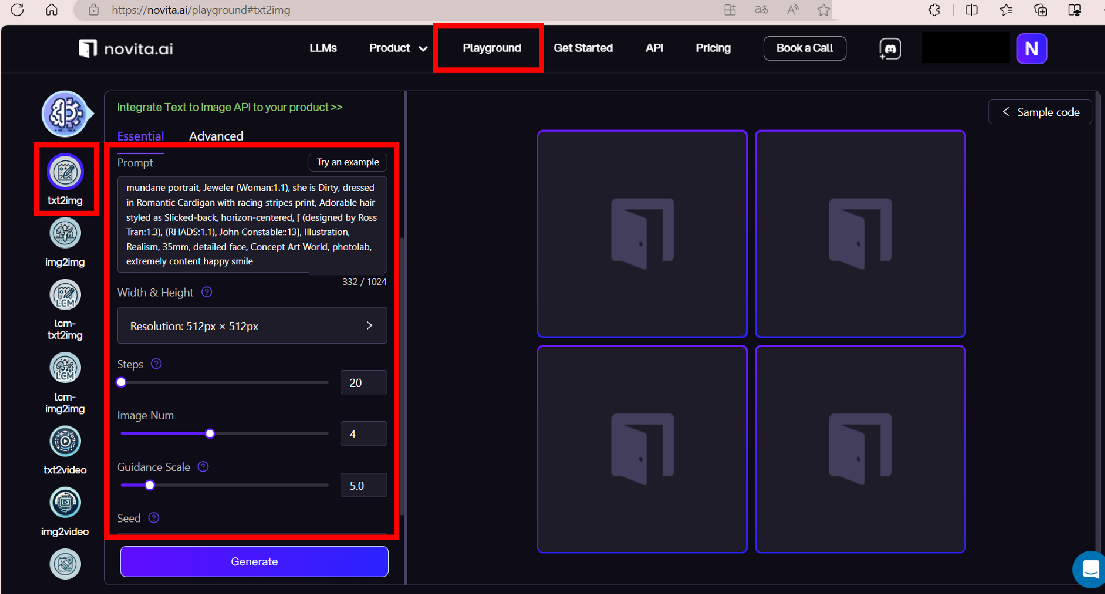This screenshot has width=1105, height=594.
Task: Click into the Prompt text area
Action: [252, 224]
